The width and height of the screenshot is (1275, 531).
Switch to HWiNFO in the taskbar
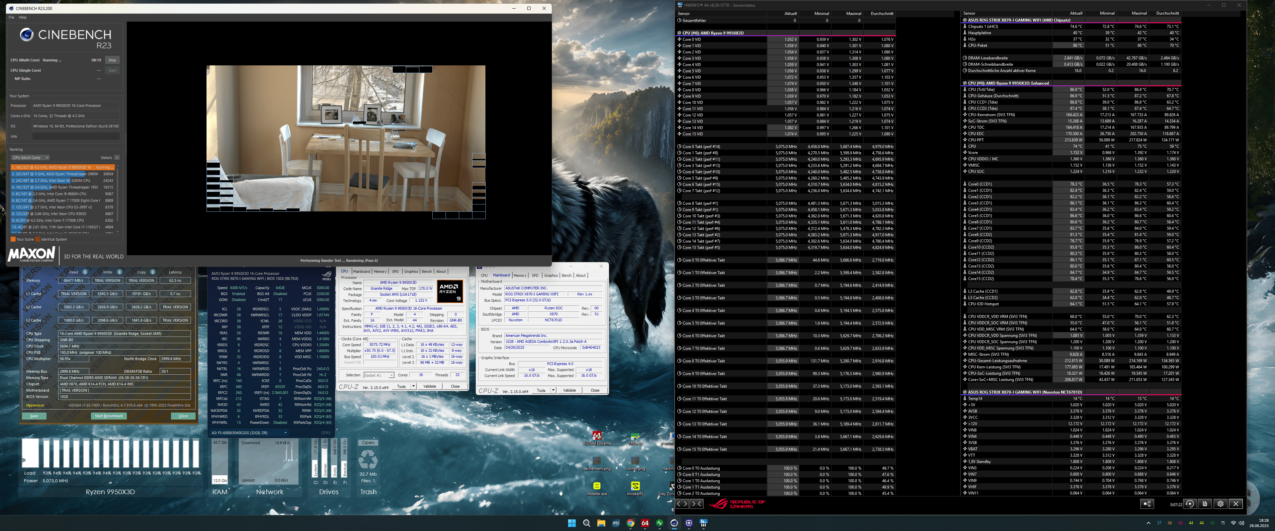703,523
